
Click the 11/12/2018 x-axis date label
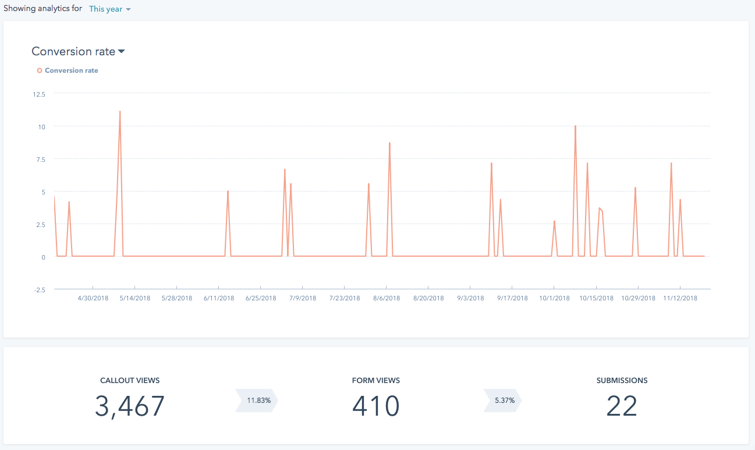click(x=680, y=298)
